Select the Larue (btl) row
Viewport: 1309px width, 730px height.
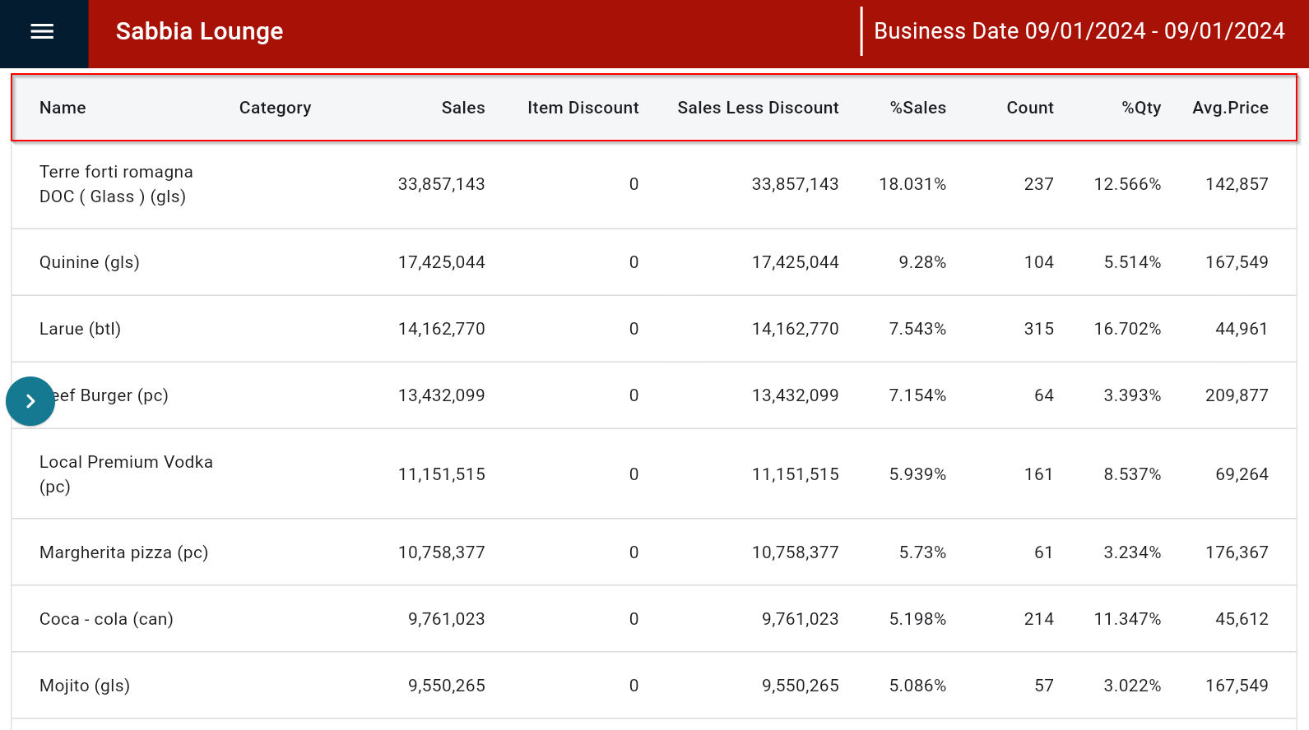81,329
